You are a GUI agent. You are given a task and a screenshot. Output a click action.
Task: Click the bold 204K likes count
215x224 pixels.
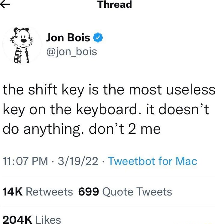(17, 220)
